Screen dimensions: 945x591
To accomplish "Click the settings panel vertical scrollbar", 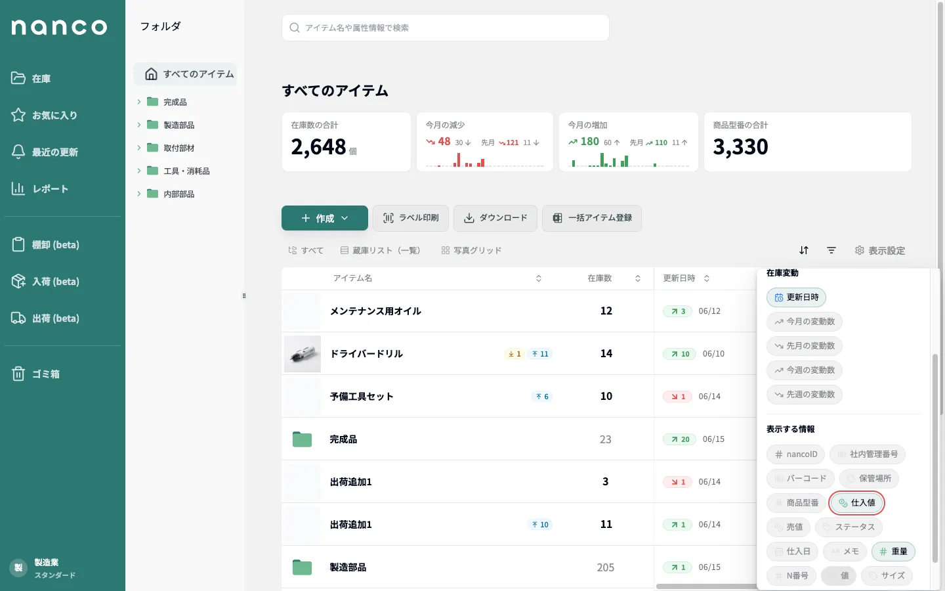I will [935, 458].
